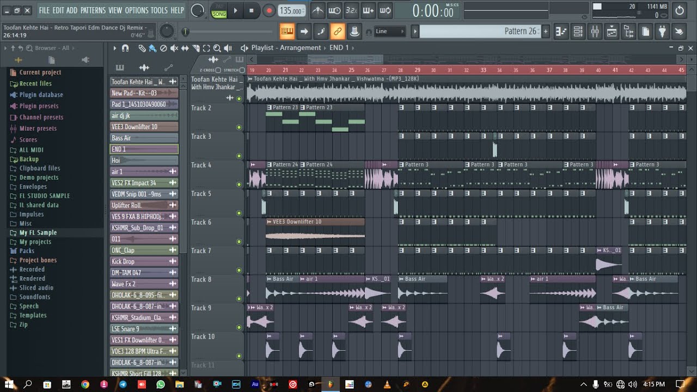Toggle the playlist snap magnet icon
The width and height of the screenshot is (697, 392).
click(125, 48)
